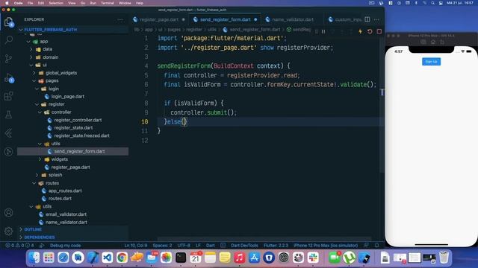This screenshot has width=478, height=268.
Task: Click the sendRegisterForm function name in the editor
Action: pos(184,66)
